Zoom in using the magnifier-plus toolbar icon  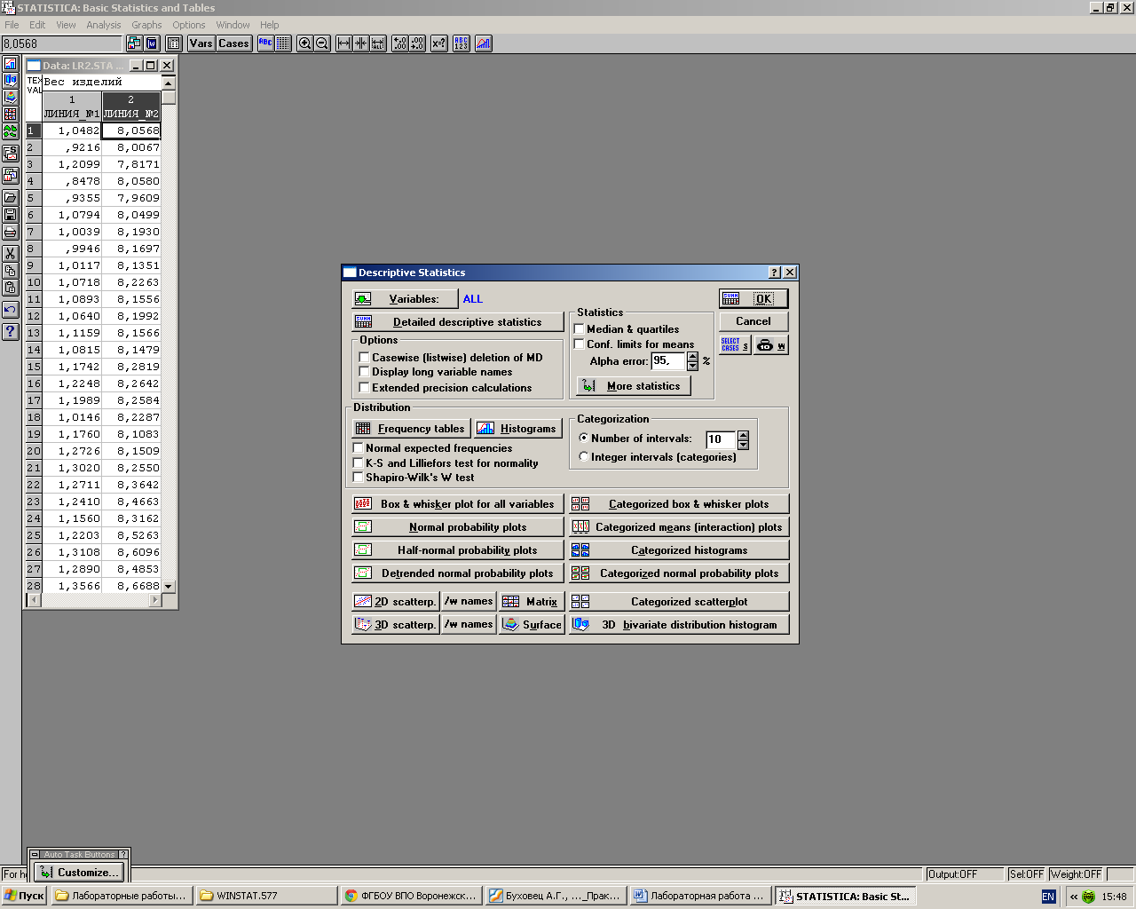[305, 43]
